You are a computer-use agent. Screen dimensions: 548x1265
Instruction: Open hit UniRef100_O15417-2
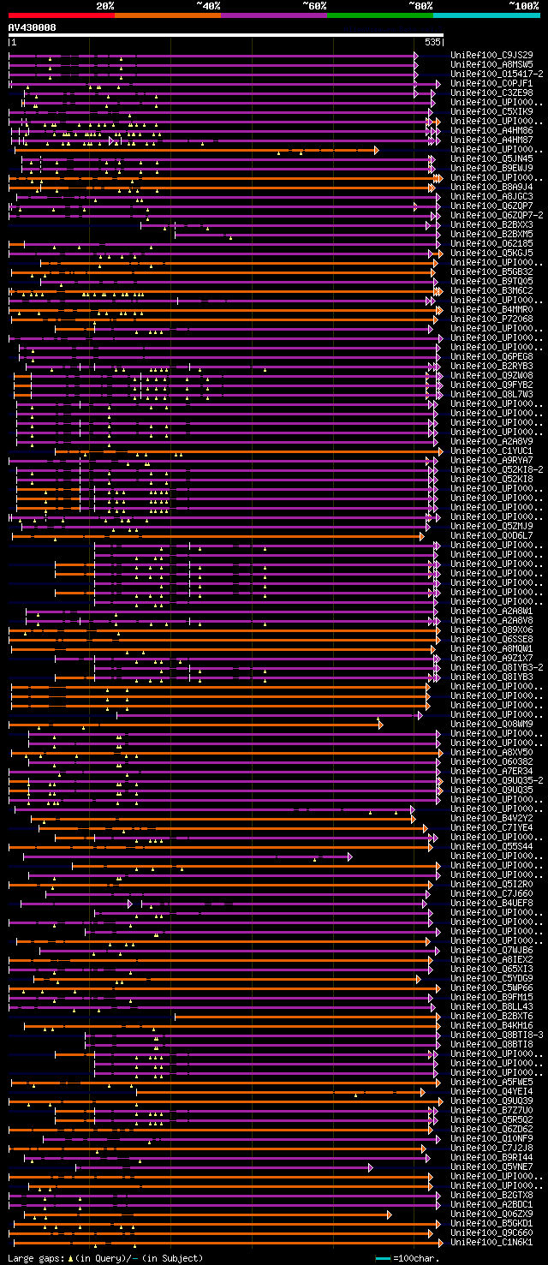(497, 74)
